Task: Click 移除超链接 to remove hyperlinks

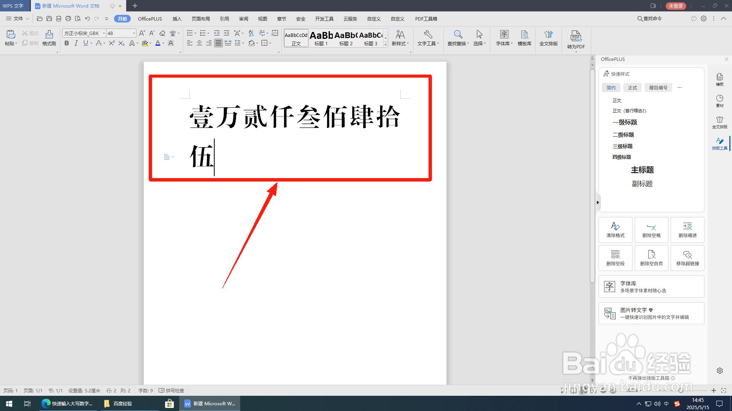Action: 687,258
